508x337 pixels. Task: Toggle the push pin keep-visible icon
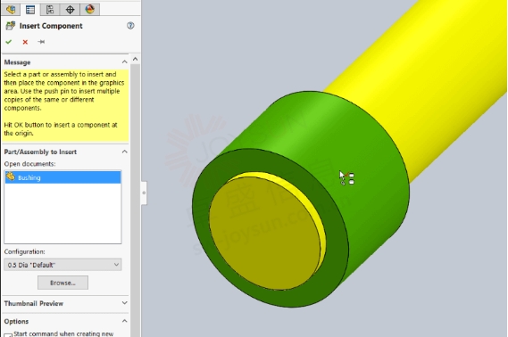[41, 42]
